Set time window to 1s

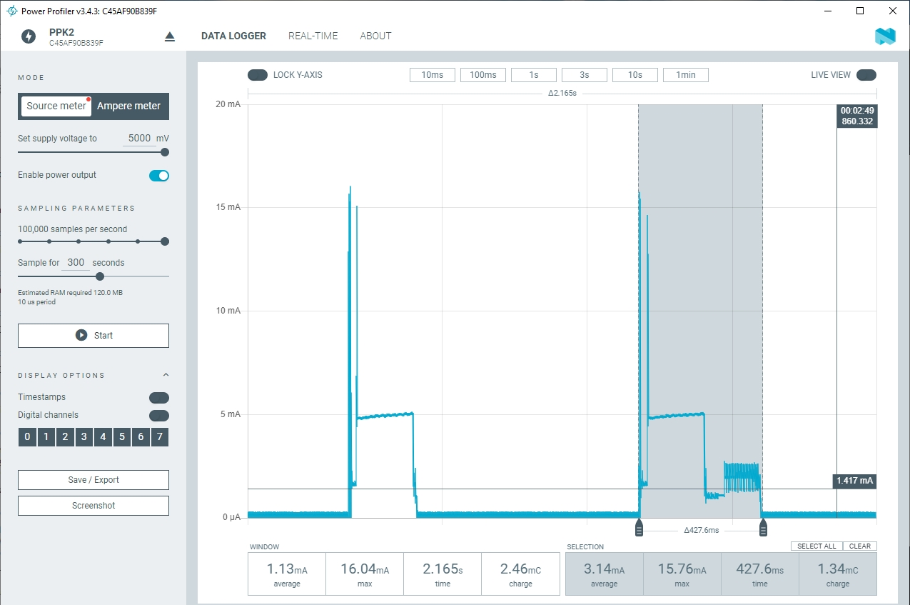pyautogui.click(x=534, y=75)
